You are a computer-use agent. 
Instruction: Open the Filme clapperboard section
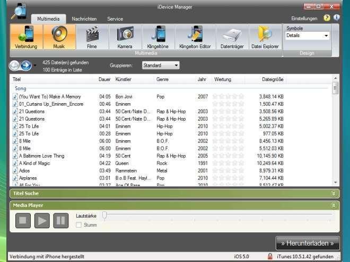(92, 37)
